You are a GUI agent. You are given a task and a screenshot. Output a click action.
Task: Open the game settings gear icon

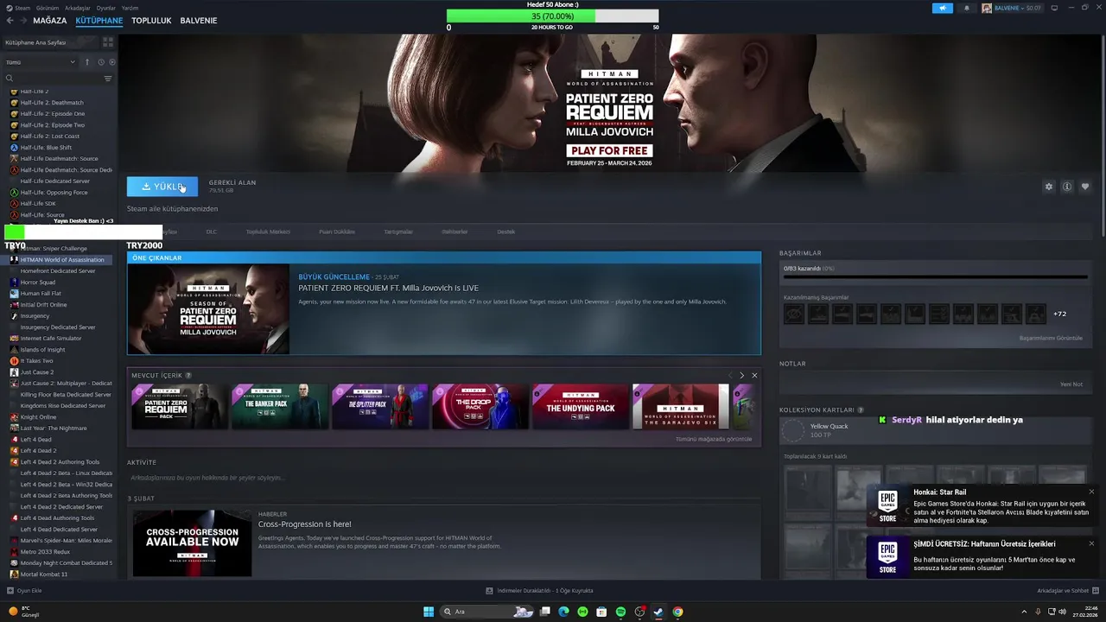point(1049,187)
